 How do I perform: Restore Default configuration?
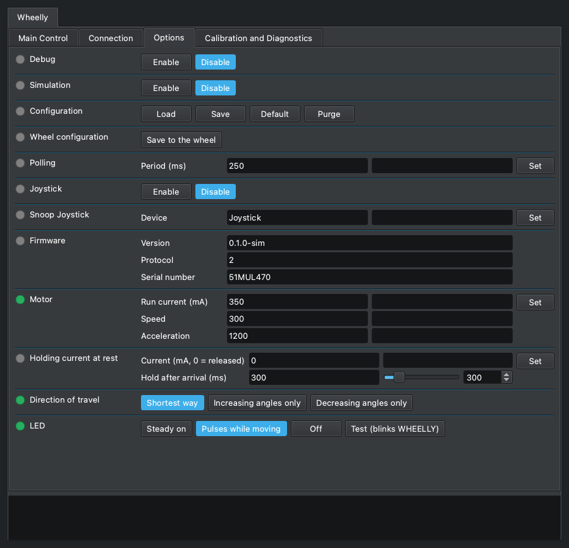275,114
